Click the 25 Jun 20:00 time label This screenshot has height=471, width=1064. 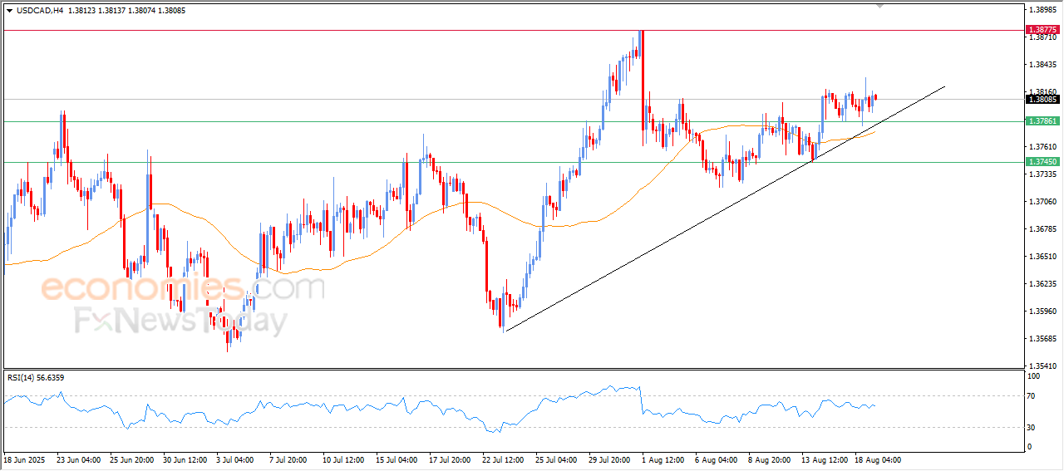(x=131, y=459)
